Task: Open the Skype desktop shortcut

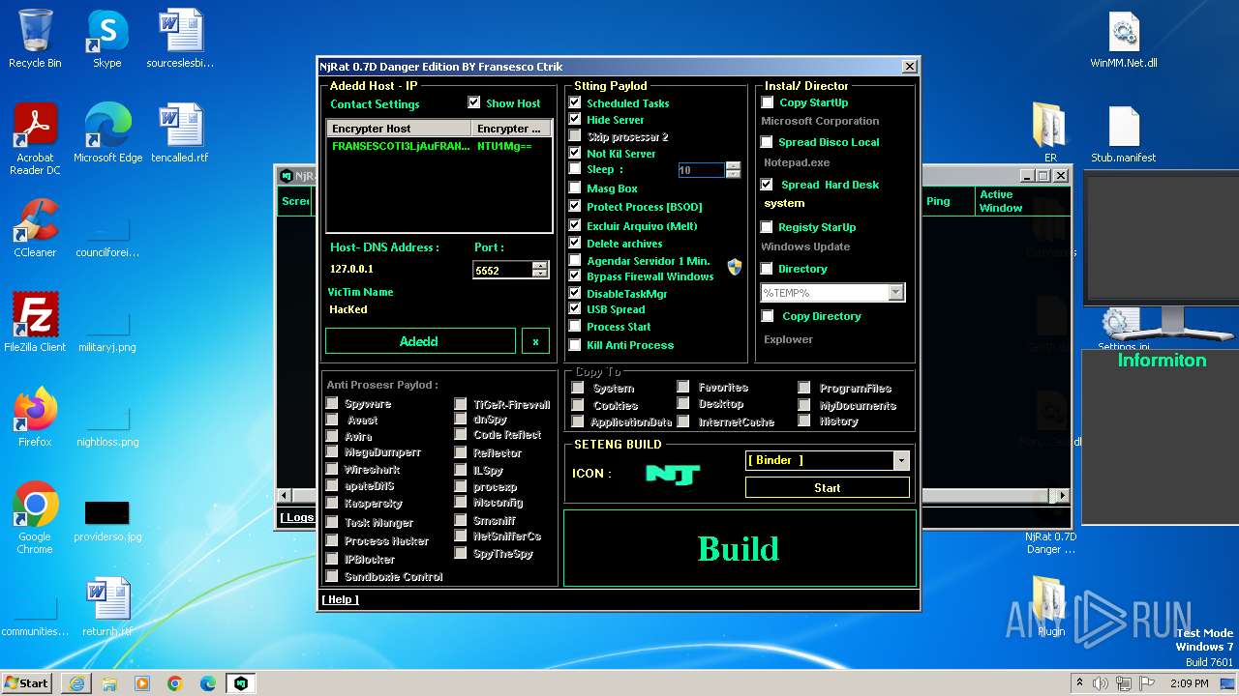Action: pyautogui.click(x=106, y=39)
